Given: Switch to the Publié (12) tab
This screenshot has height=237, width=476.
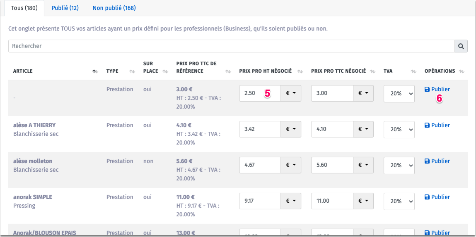Looking at the screenshot, I should pos(65,8).
